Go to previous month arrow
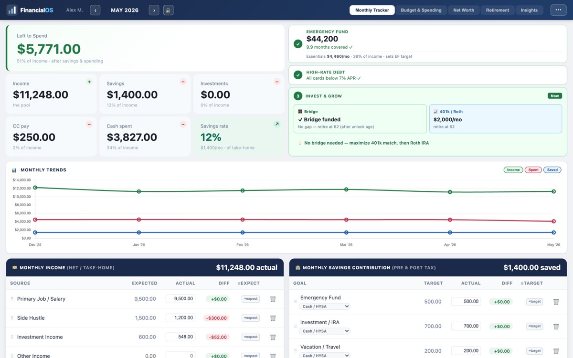Viewport: 573px width, 358px height. (95, 10)
